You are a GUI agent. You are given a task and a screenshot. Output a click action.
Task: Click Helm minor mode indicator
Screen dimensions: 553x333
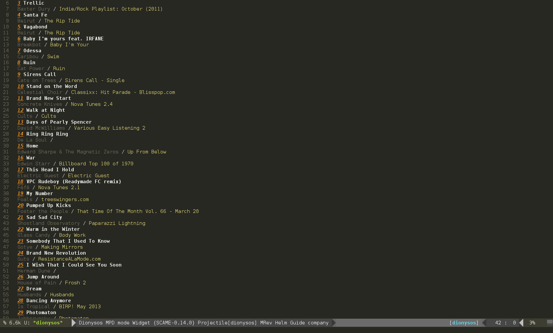pyautogui.click(x=281, y=323)
